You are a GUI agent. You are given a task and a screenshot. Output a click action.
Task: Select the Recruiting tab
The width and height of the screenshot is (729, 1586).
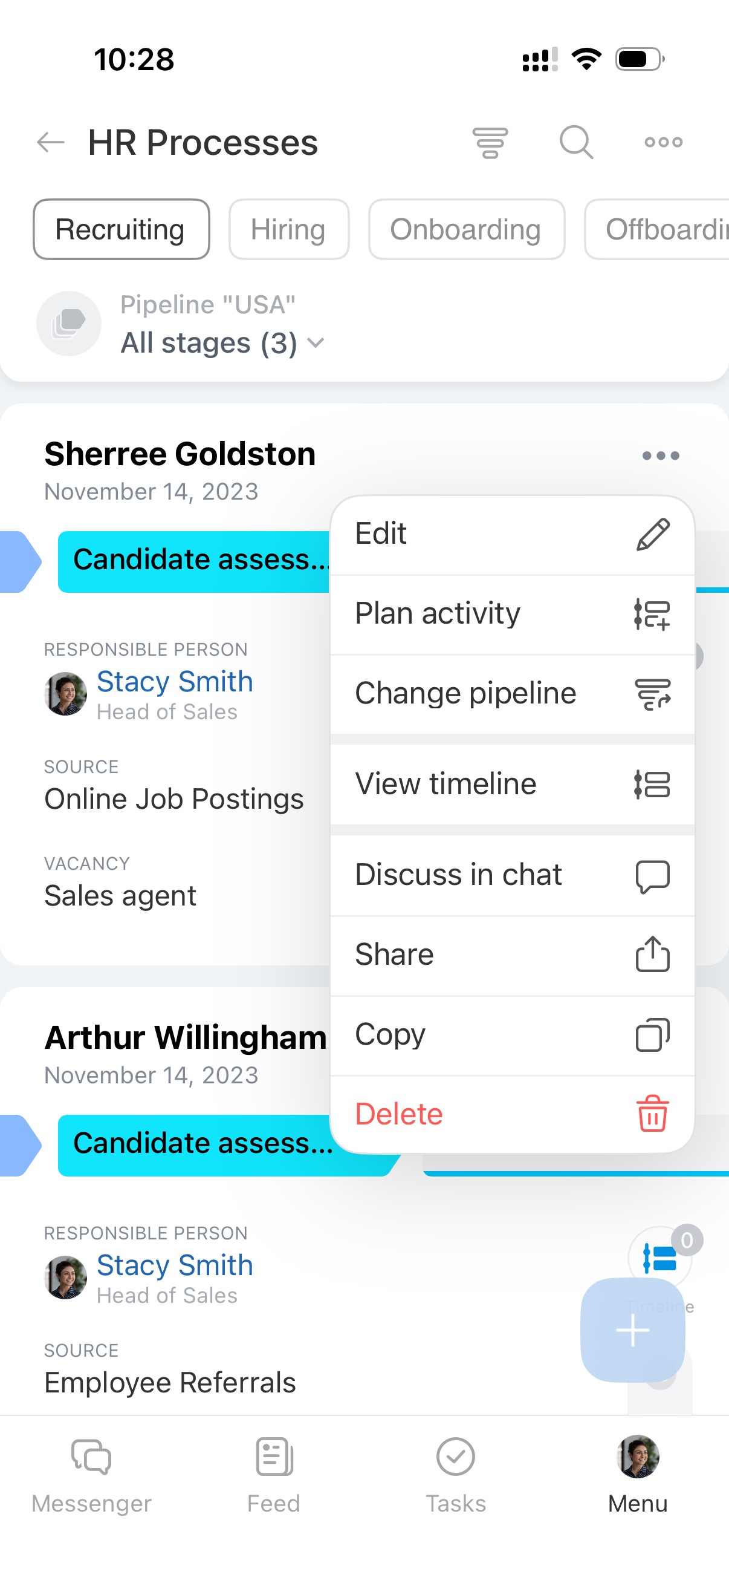pos(120,230)
